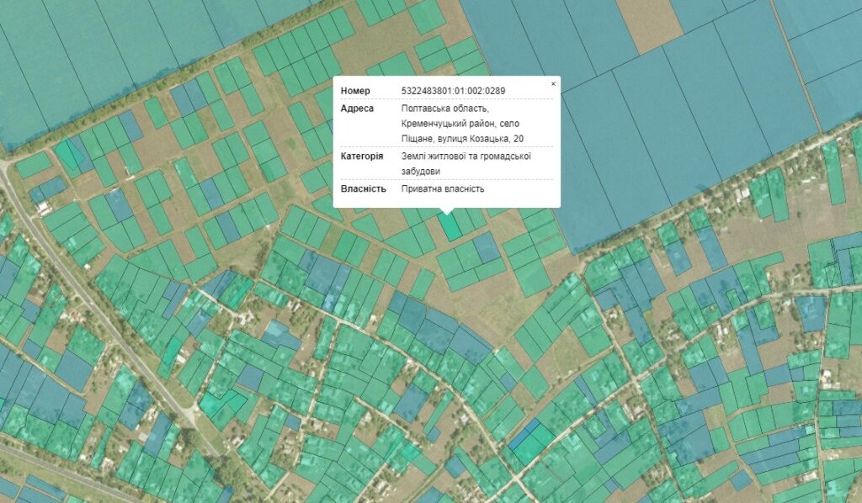Click the highlighted parcel under popup pointer
Viewport: 862px width, 503px height.
[450, 227]
